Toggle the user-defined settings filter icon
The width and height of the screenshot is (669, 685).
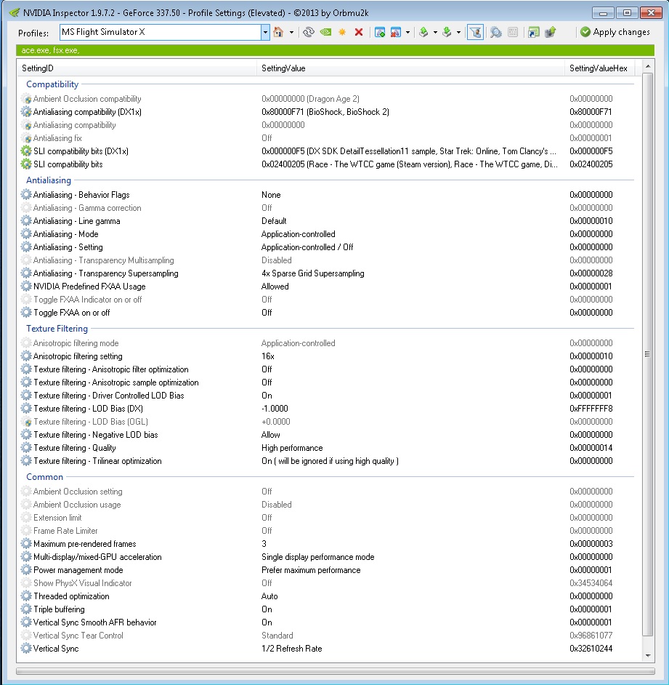(475, 32)
